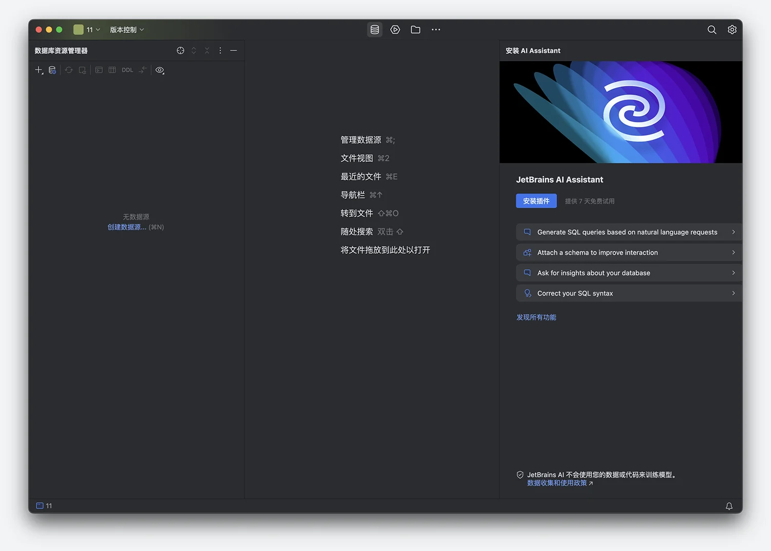Click the New (plus) data source button
Viewport: 771px width, 551px height.
(39, 70)
